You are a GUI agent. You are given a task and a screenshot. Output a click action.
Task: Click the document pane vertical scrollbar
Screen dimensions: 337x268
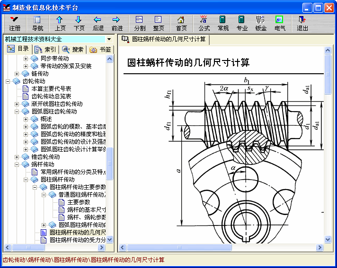328,142
